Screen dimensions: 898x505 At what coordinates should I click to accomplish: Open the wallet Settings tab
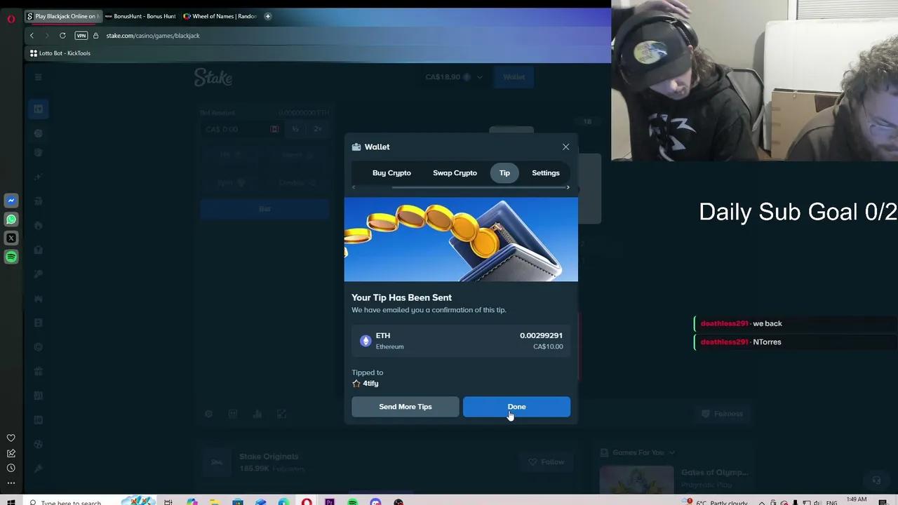(x=546, y=173)
